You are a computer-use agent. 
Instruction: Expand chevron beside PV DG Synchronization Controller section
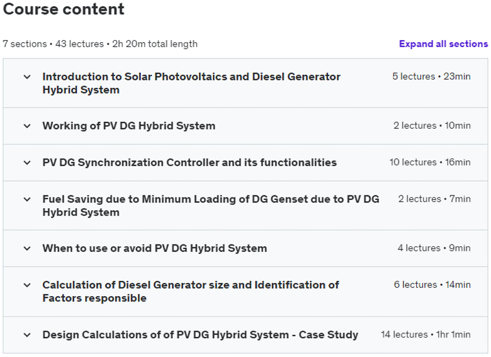(x=27, y=163)
